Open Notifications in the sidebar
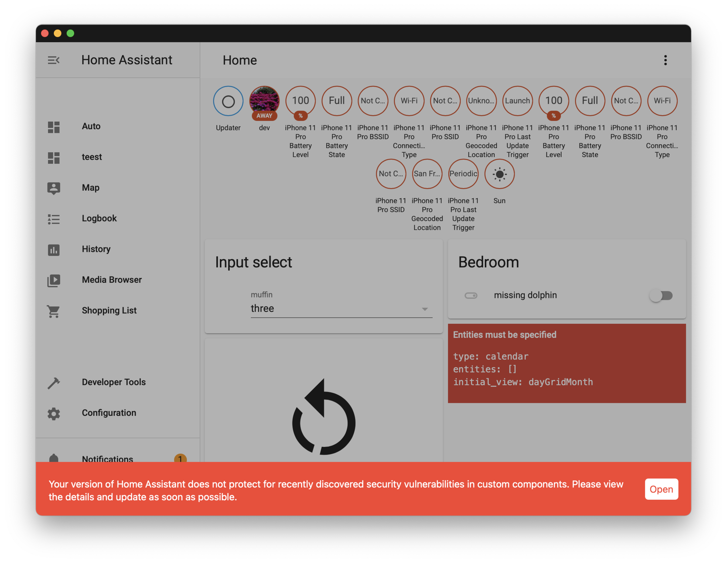Viewport: 727px width, 563px height. [107, 458]
